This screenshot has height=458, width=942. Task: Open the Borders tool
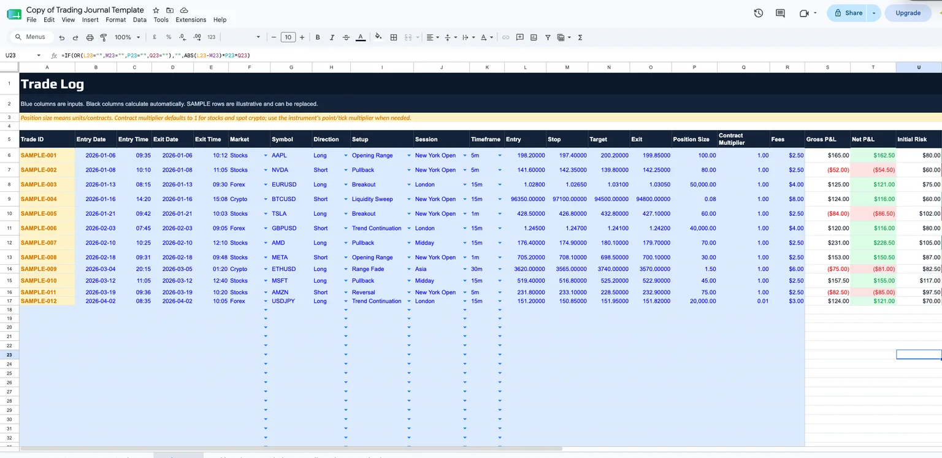pos(394,37)
